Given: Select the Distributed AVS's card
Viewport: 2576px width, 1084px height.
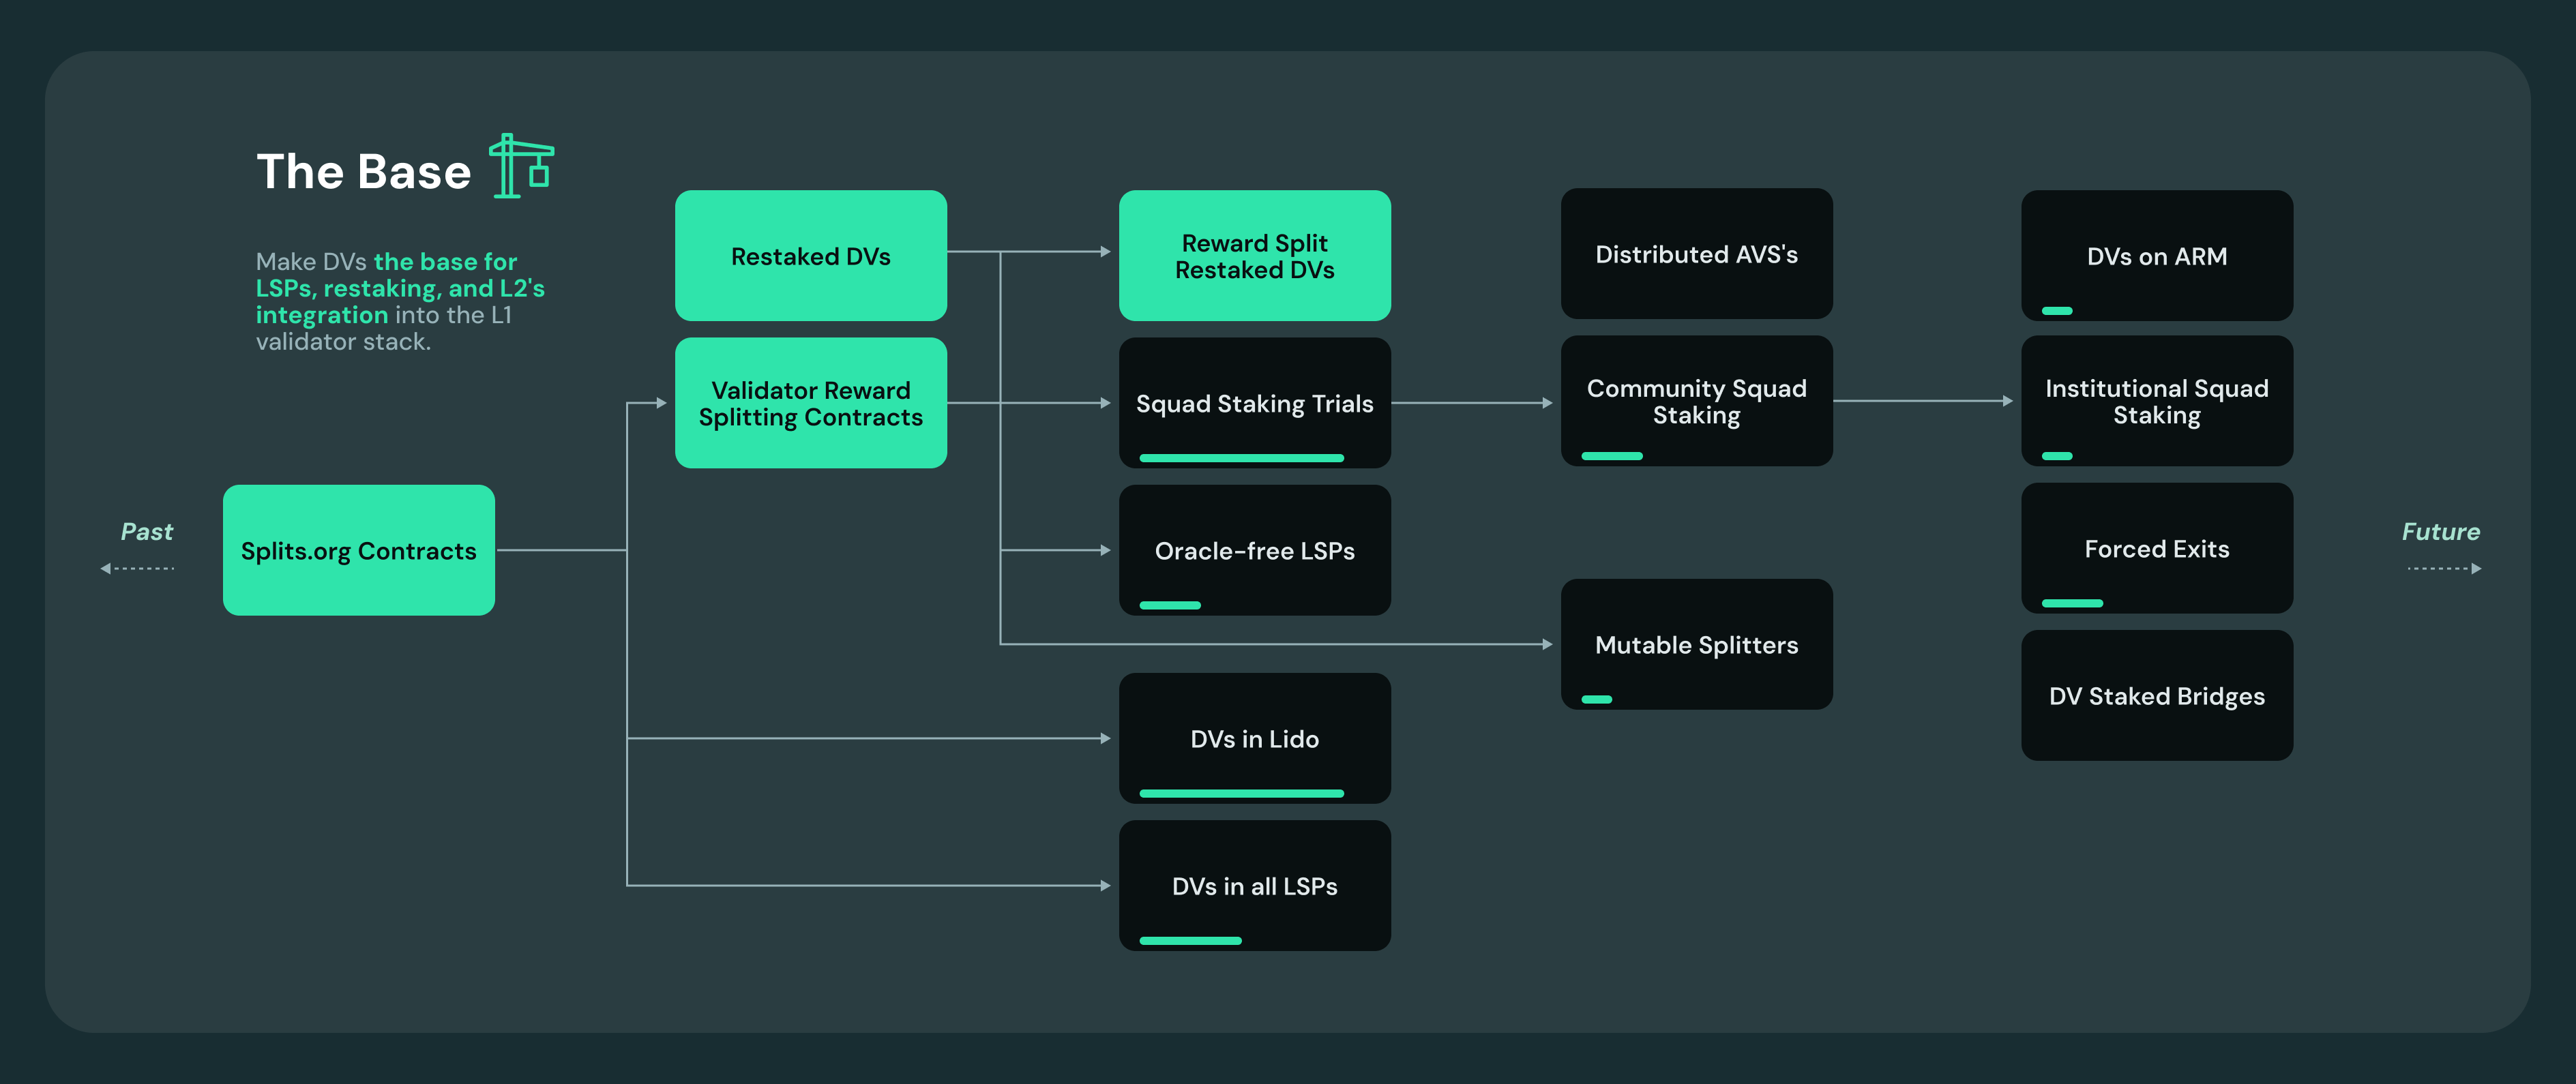Looking at the screenshot, I should coord(1696,254).
